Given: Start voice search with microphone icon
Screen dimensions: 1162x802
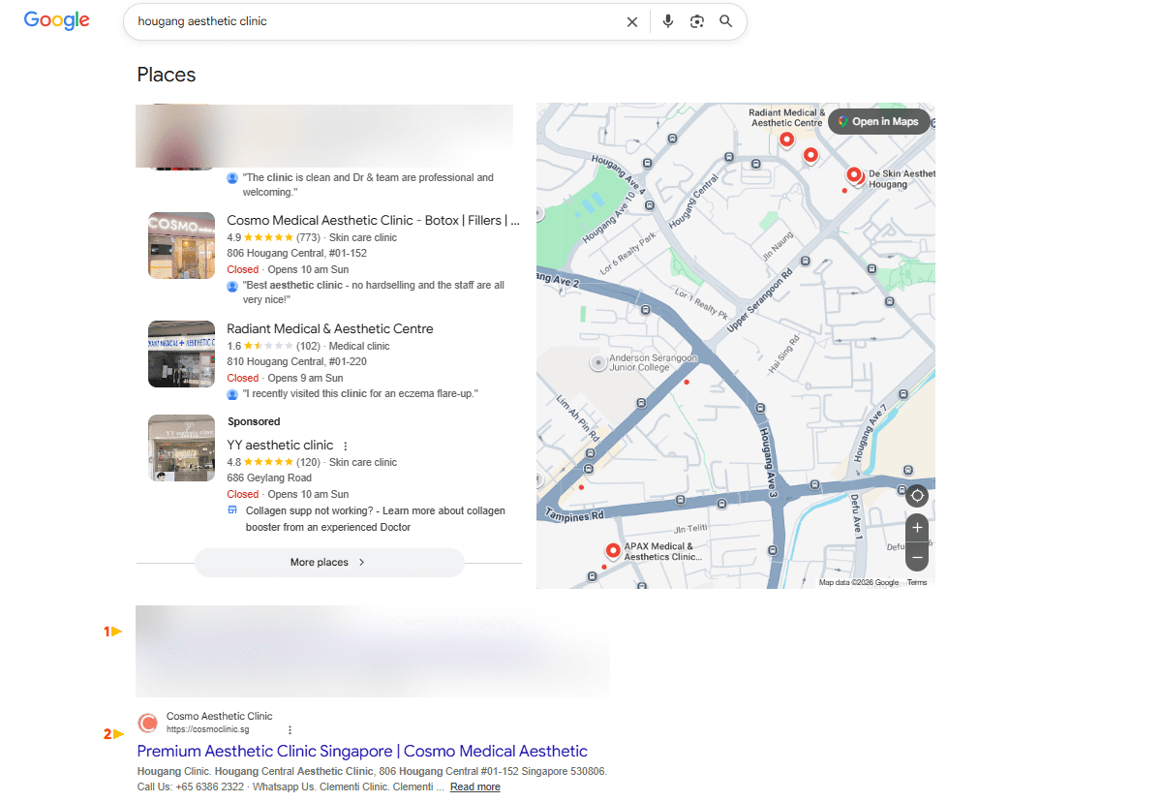Looking at the screenshot, I should click(668, 21).
